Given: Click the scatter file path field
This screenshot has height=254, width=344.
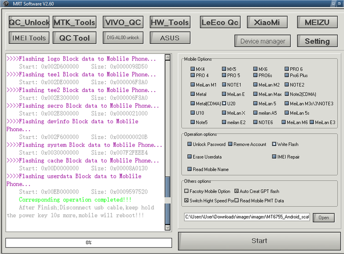Looking at the screenshot, I should click(x=247, y=217).
